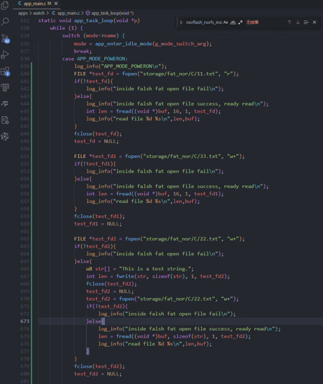The width and height of the screenshot is (323, 384).
Task: Expand the replace row chevron in find widget
Action: click(x=181, y=22)
